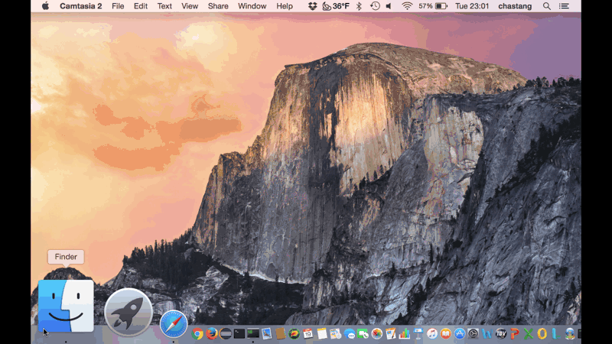Open the File menu

click(118, 6)
